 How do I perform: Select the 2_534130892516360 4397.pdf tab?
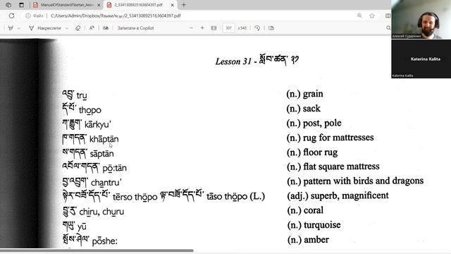(x=138, y=5)
